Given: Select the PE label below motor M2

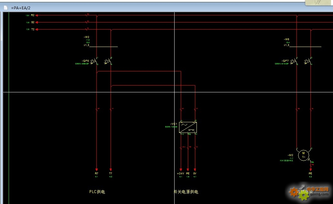Looking at the screenshot, I should point(310,173).
